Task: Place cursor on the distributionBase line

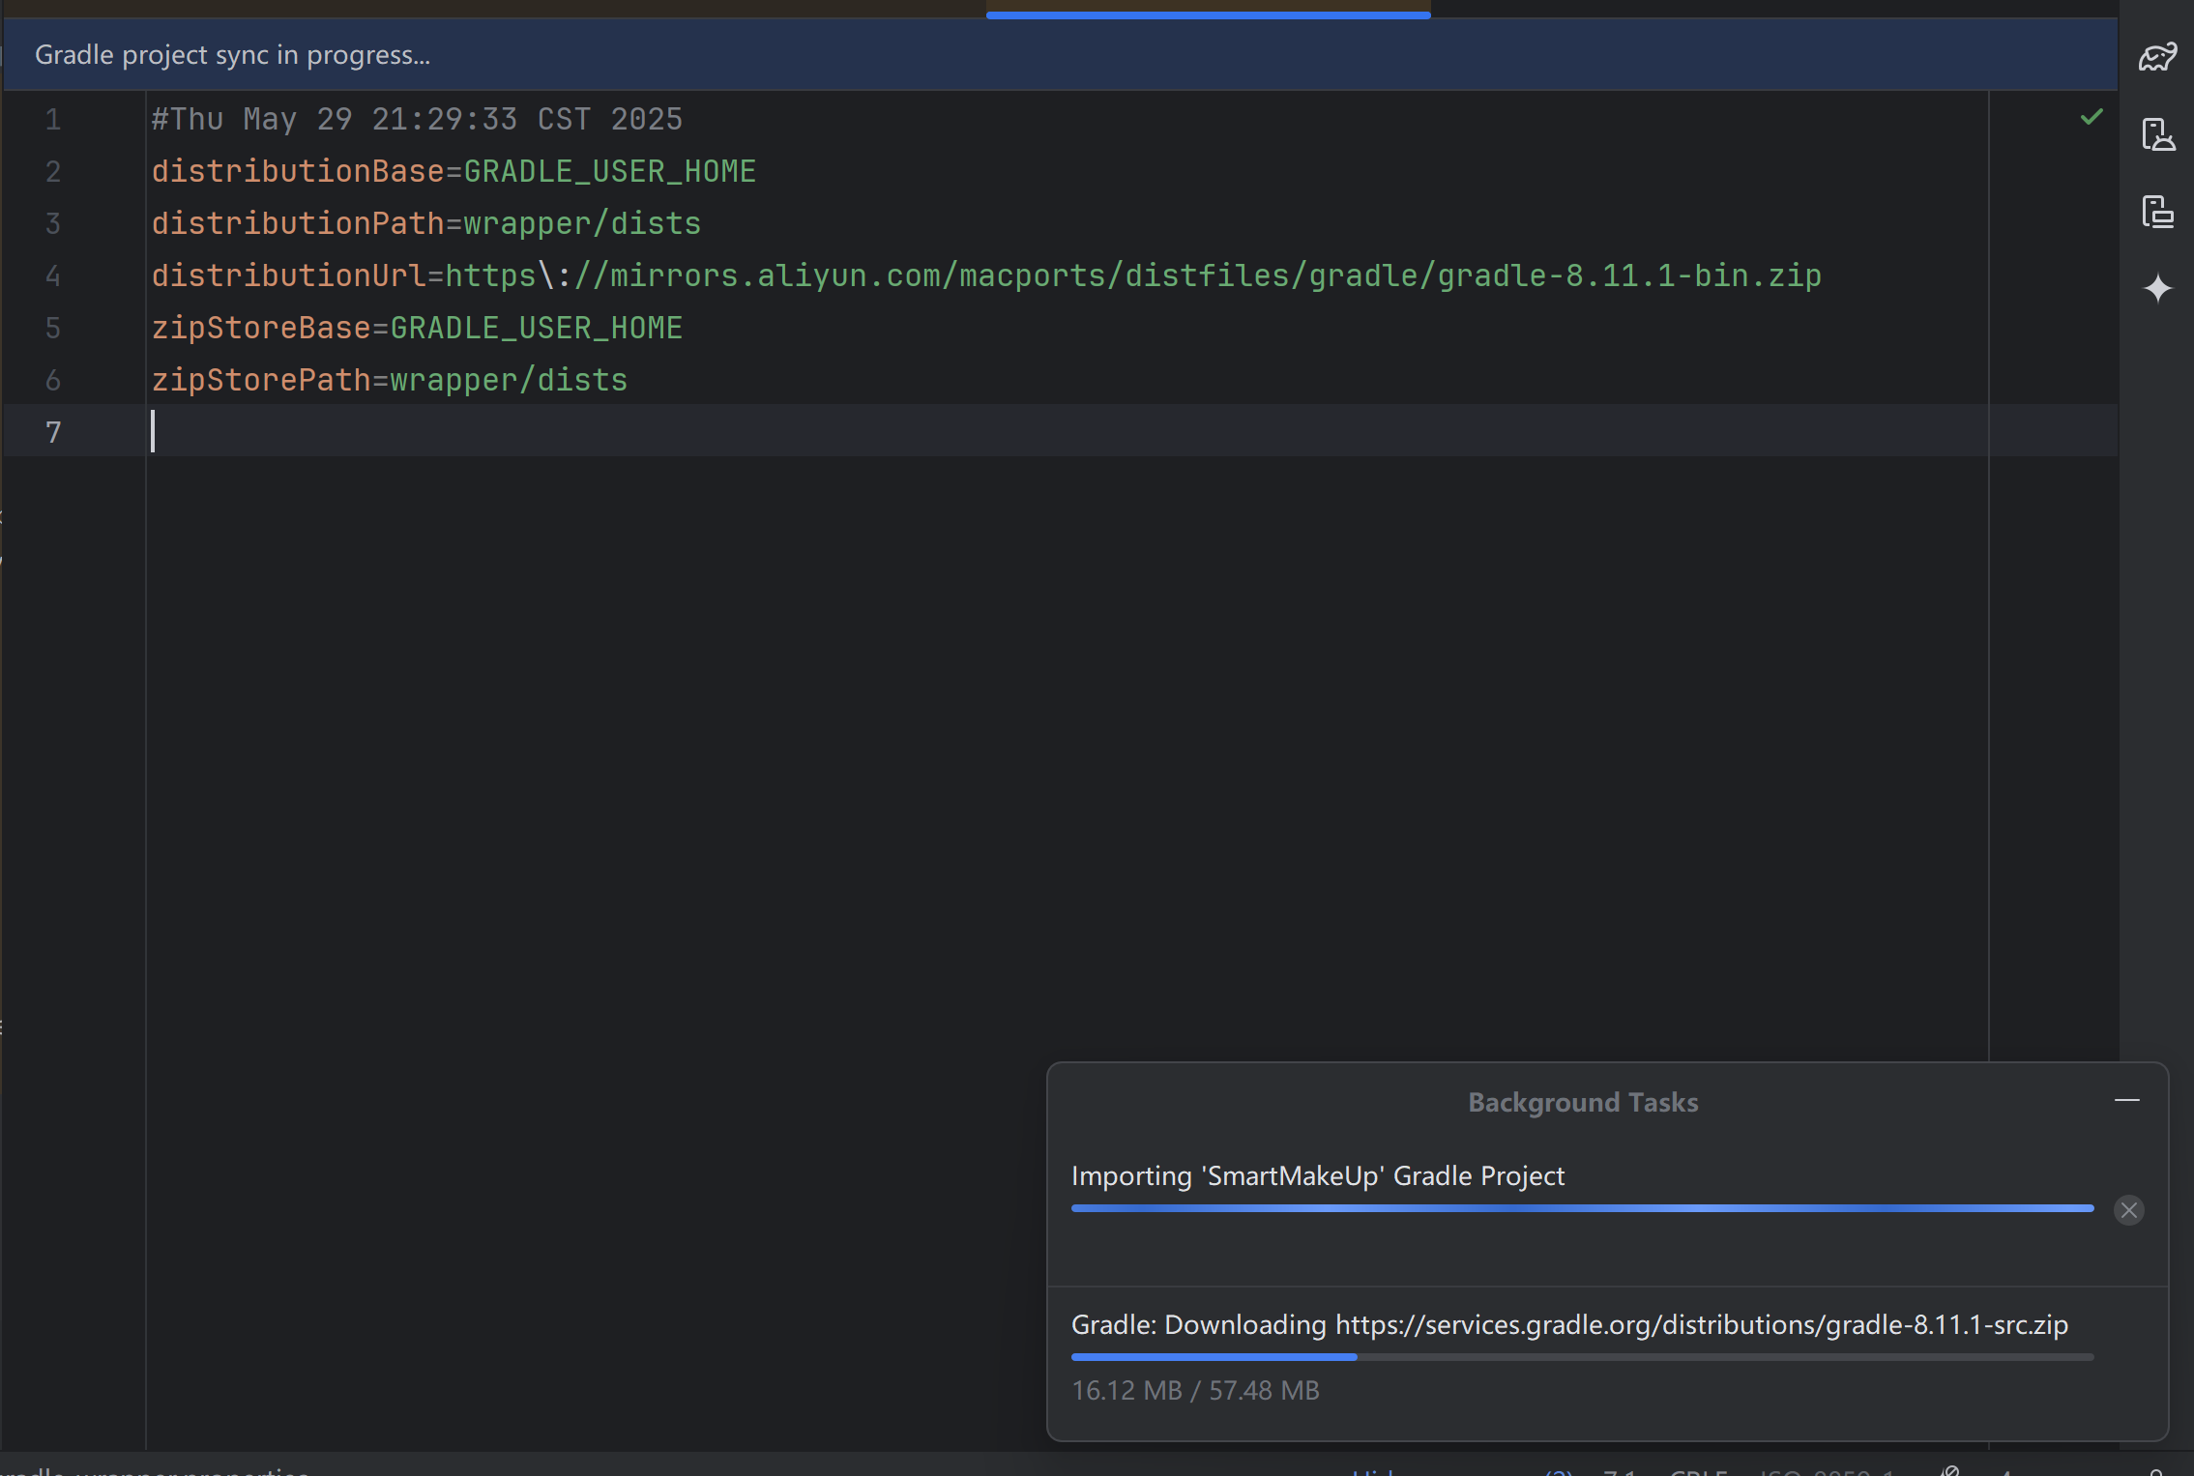Action: tap(453, 172)
